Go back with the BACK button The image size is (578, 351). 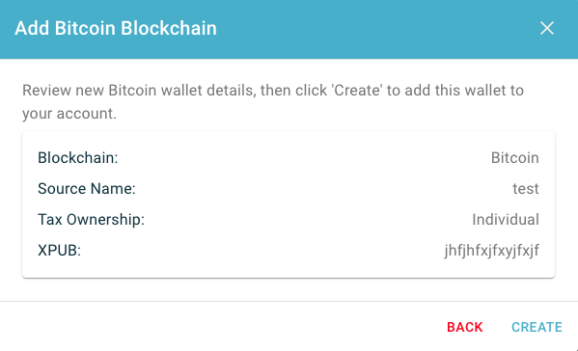pos(465,327)
